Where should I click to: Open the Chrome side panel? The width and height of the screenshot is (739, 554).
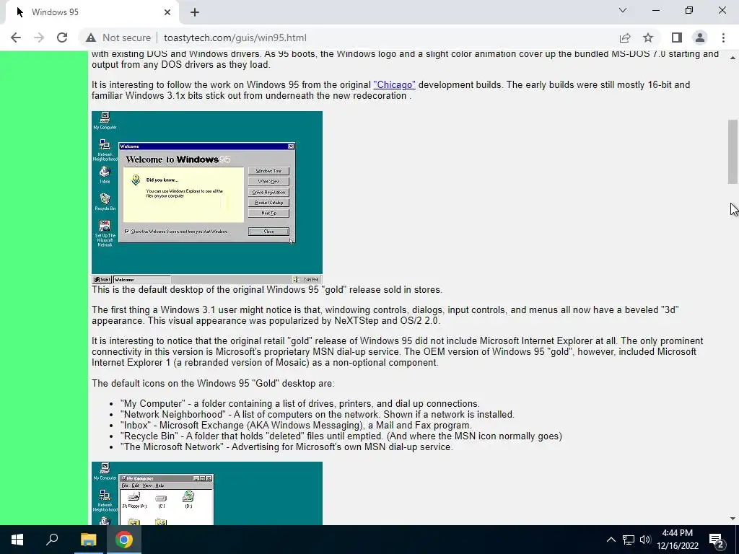coord(677,38)
